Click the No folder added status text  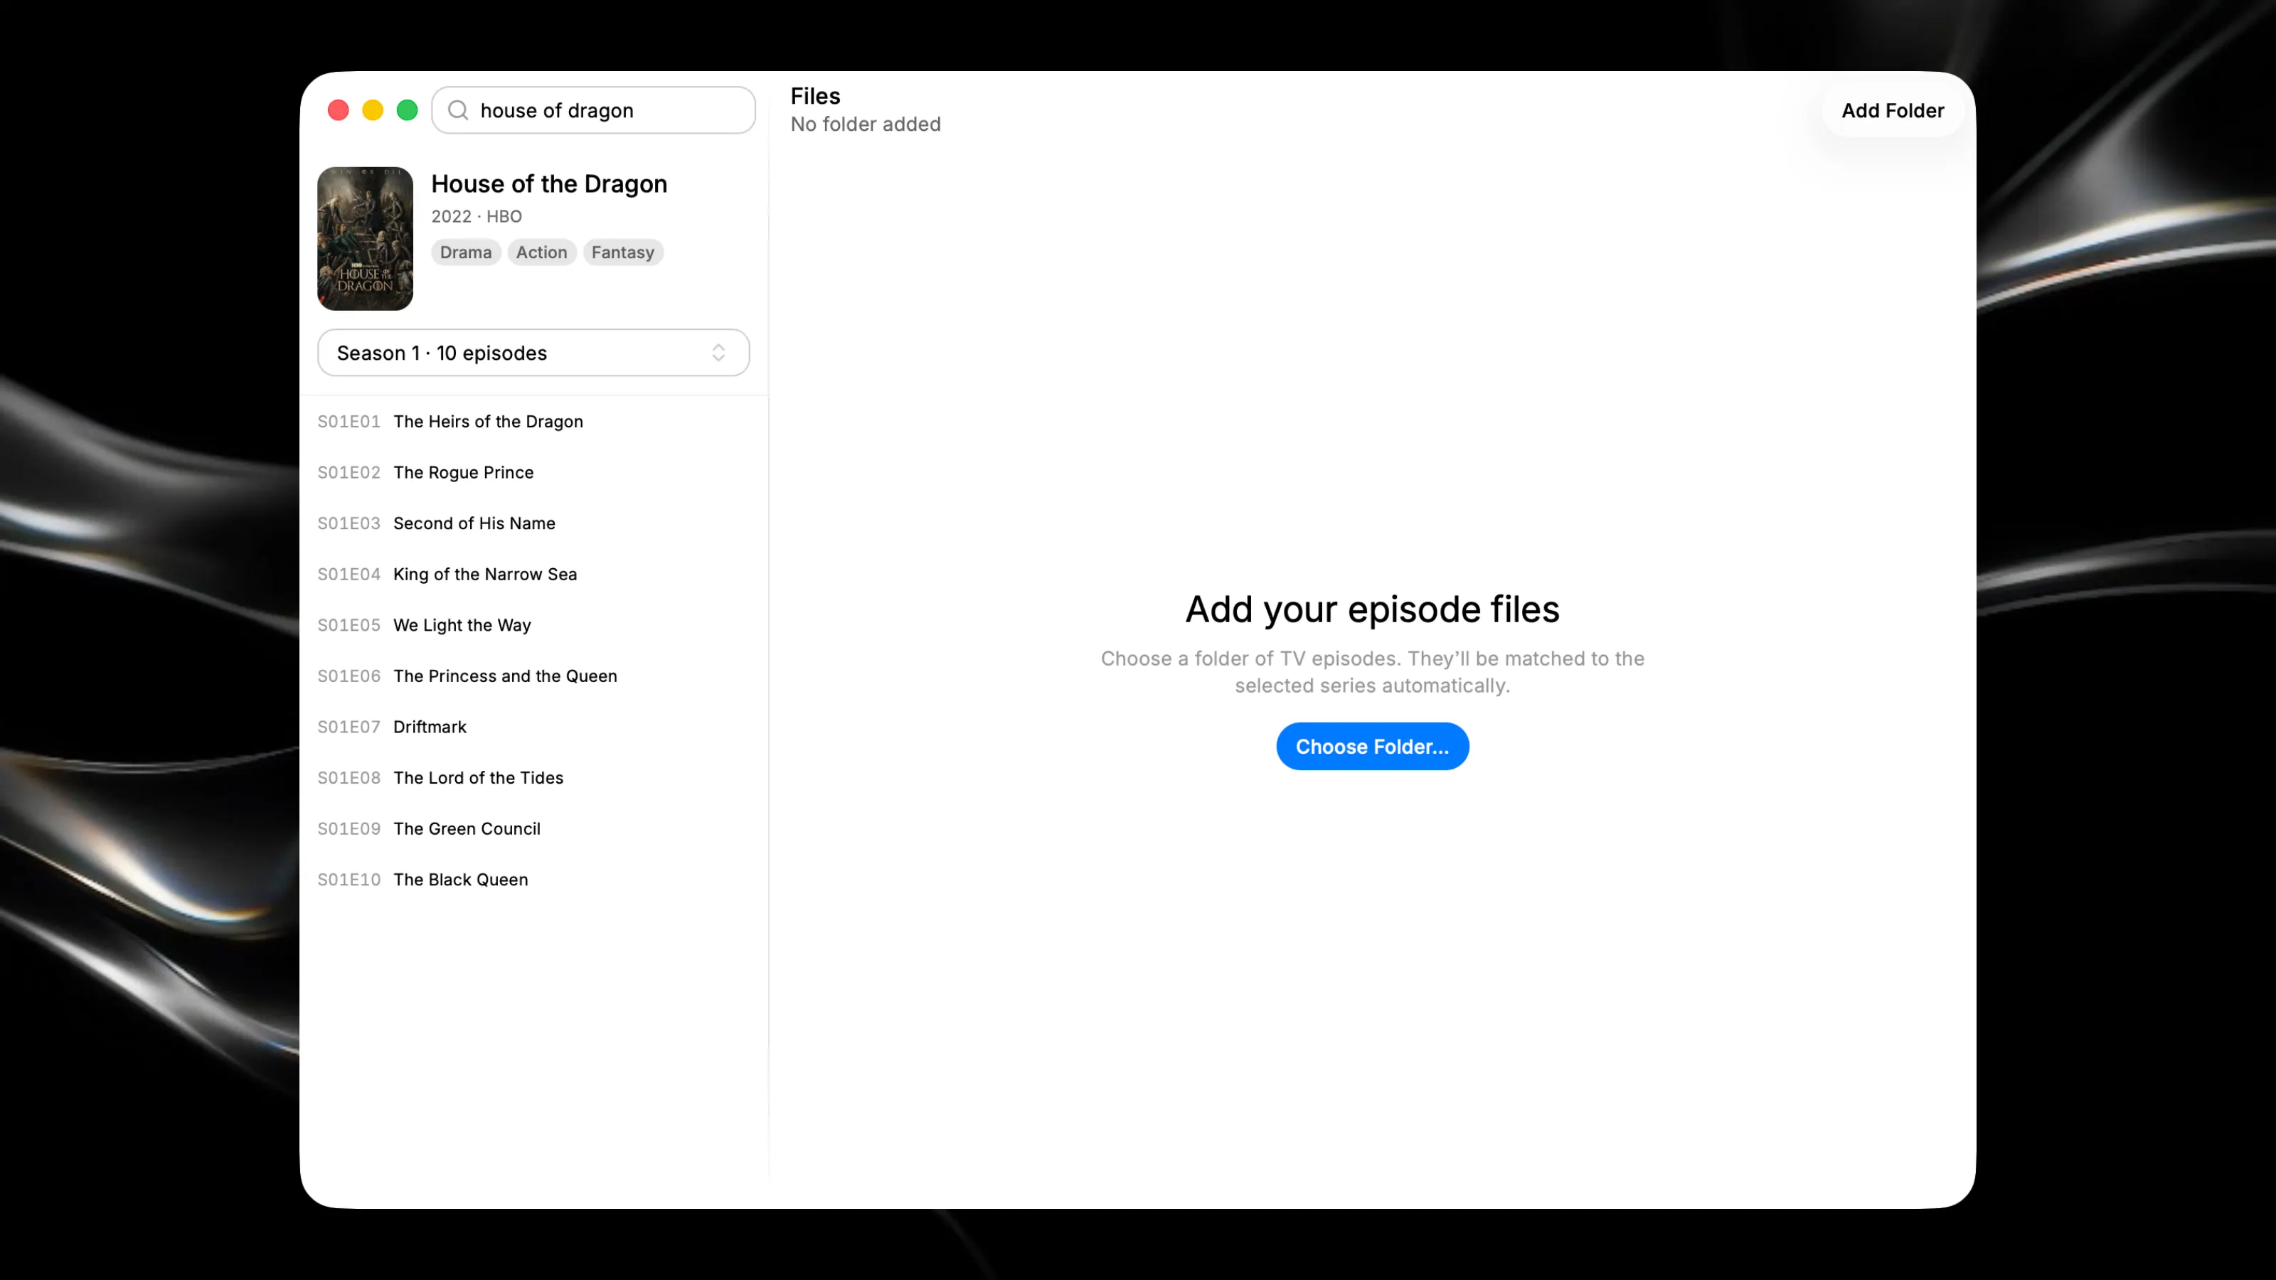tap(865, 124)
